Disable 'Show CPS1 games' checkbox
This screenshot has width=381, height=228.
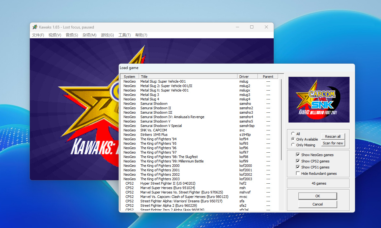297,167
